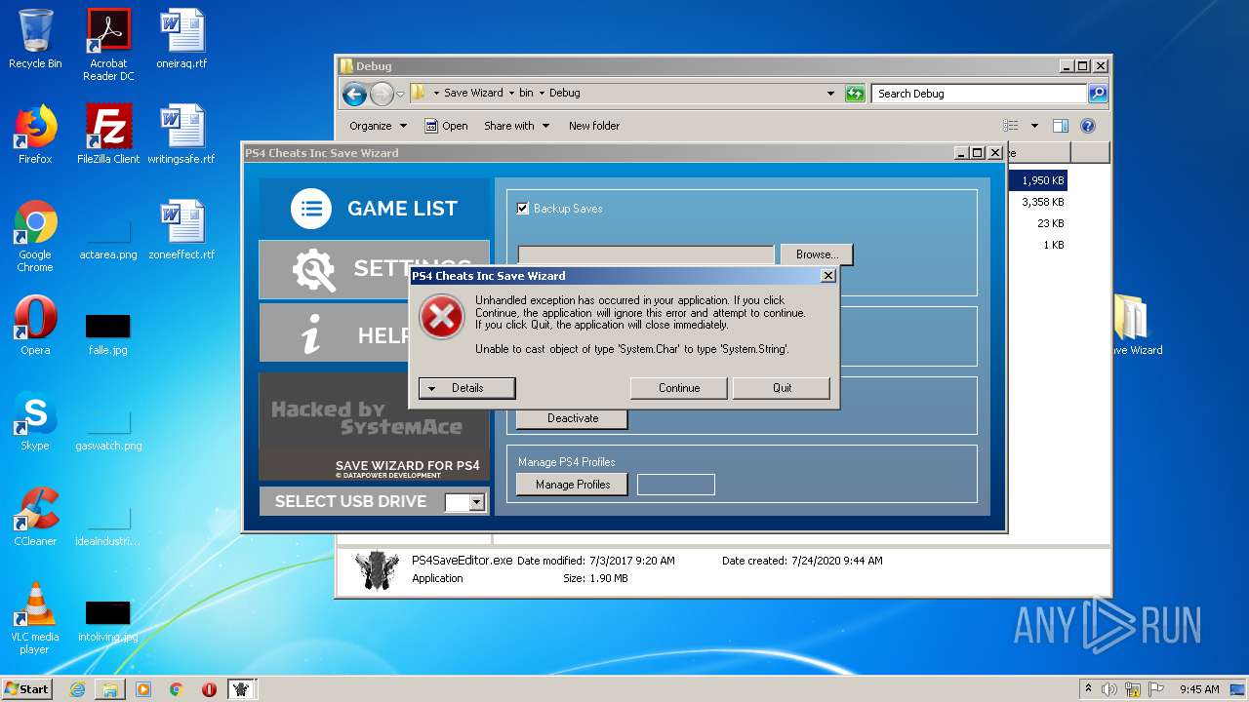Viewport: 1249px width, 702px height.
Task: Select the gaswatch.png desktop file
Action: pos(108,429)
